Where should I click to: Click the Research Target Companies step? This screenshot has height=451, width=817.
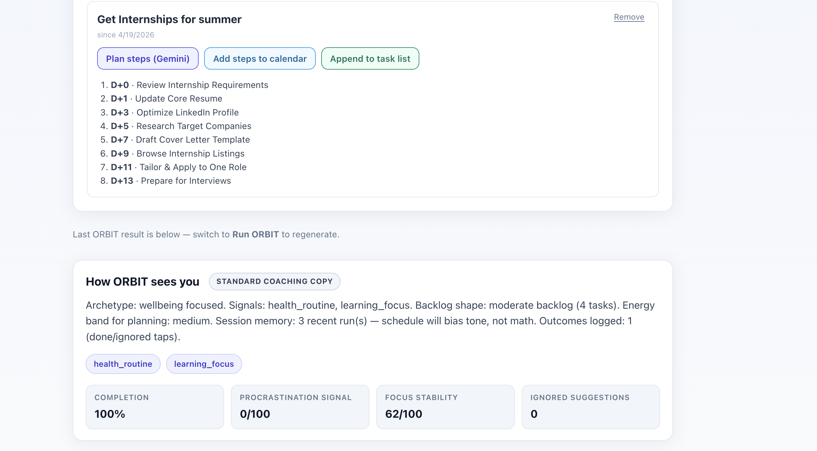point(194,126)
